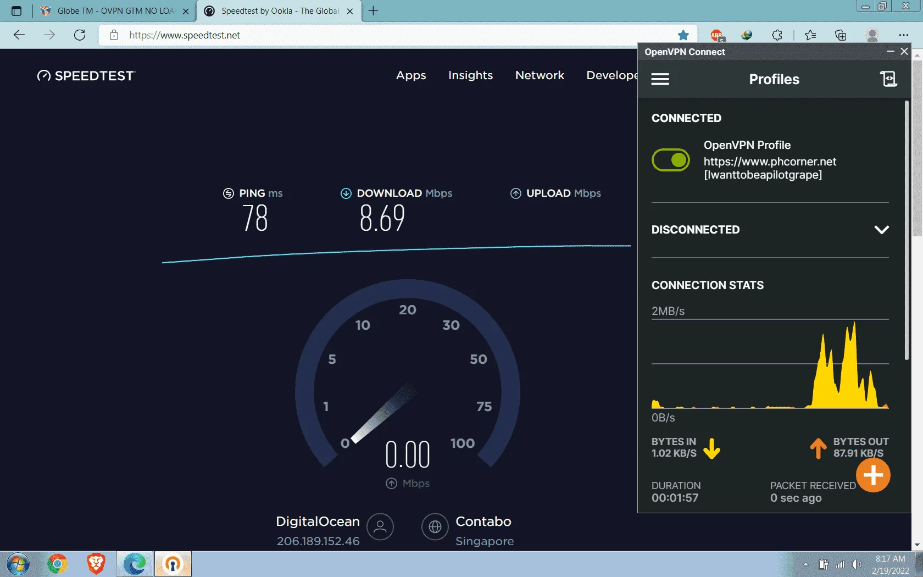Close the Speedtest by Ookla tab
The width and height of the screenshot is (923, 577).
click(x=350, y=11)
